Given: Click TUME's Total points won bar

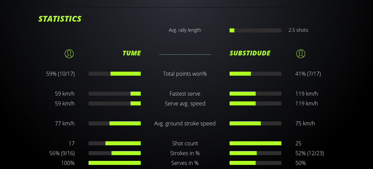Looking at the screenshot, I should [115, 74].
